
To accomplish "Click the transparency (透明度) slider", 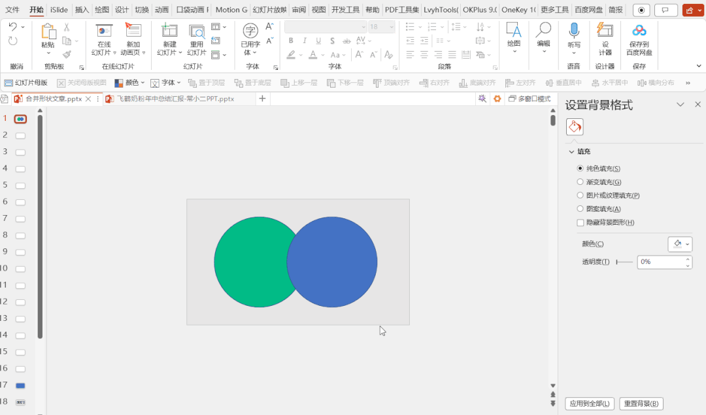I will coord(624,262).
